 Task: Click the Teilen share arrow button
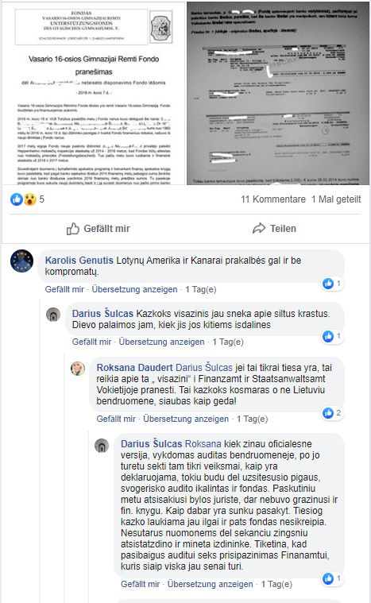pos(274,229)
